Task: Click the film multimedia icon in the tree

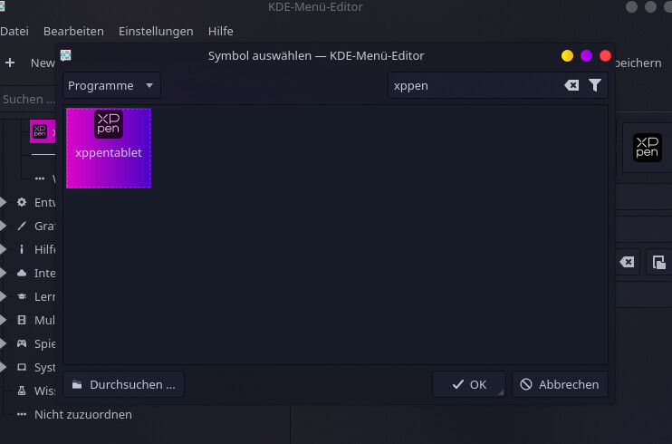Action: 22,320
